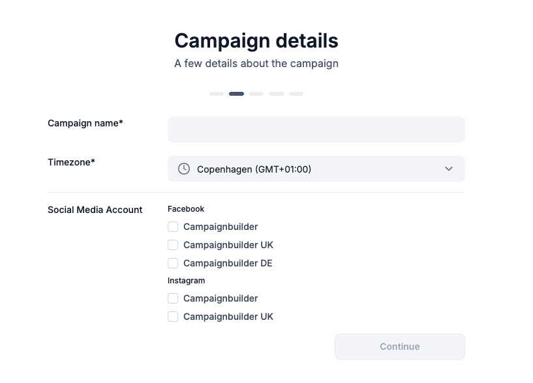Enable Facebook Campaignbuilder UK account
This screenshot has height=383, width=533.
coord(173,245)
